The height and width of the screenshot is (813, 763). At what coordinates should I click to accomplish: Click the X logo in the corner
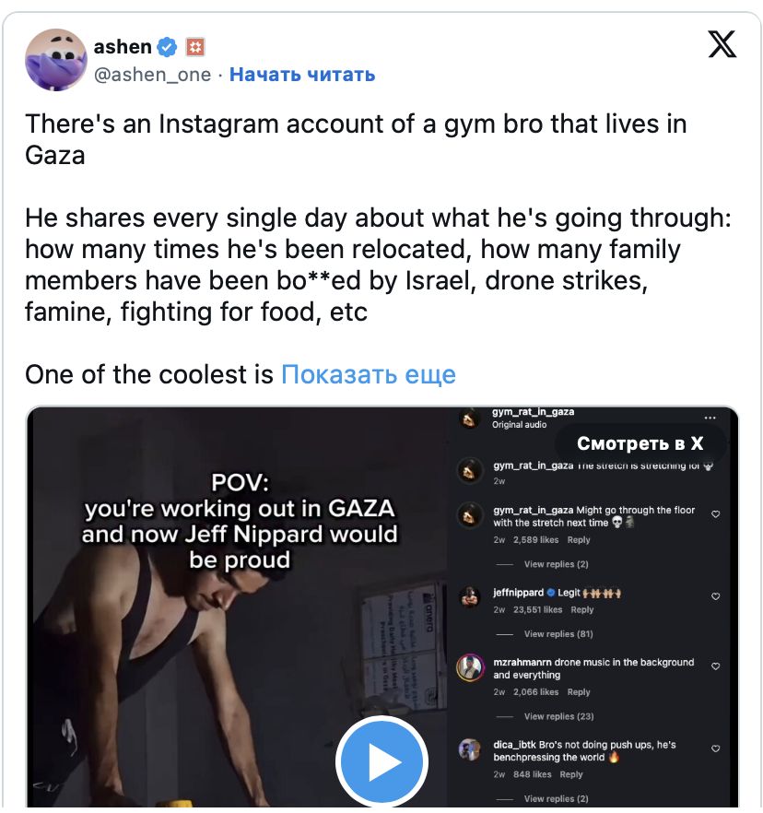point(722,43)
